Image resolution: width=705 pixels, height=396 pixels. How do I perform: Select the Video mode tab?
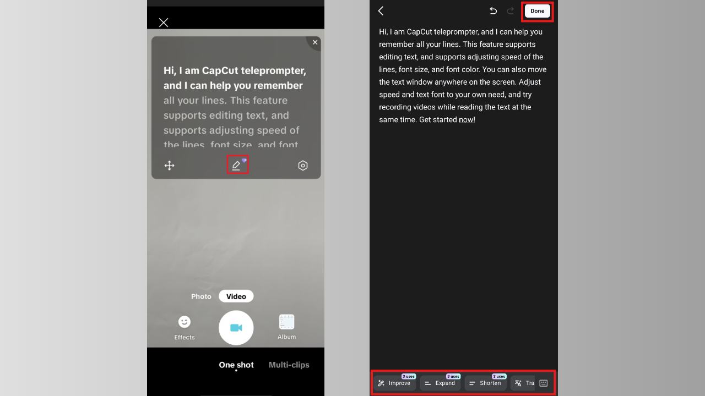(236, 296)
